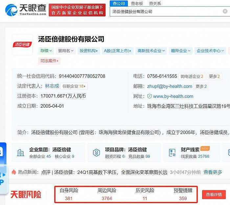Click the credit code 91440400777805270B

point(82,76)
